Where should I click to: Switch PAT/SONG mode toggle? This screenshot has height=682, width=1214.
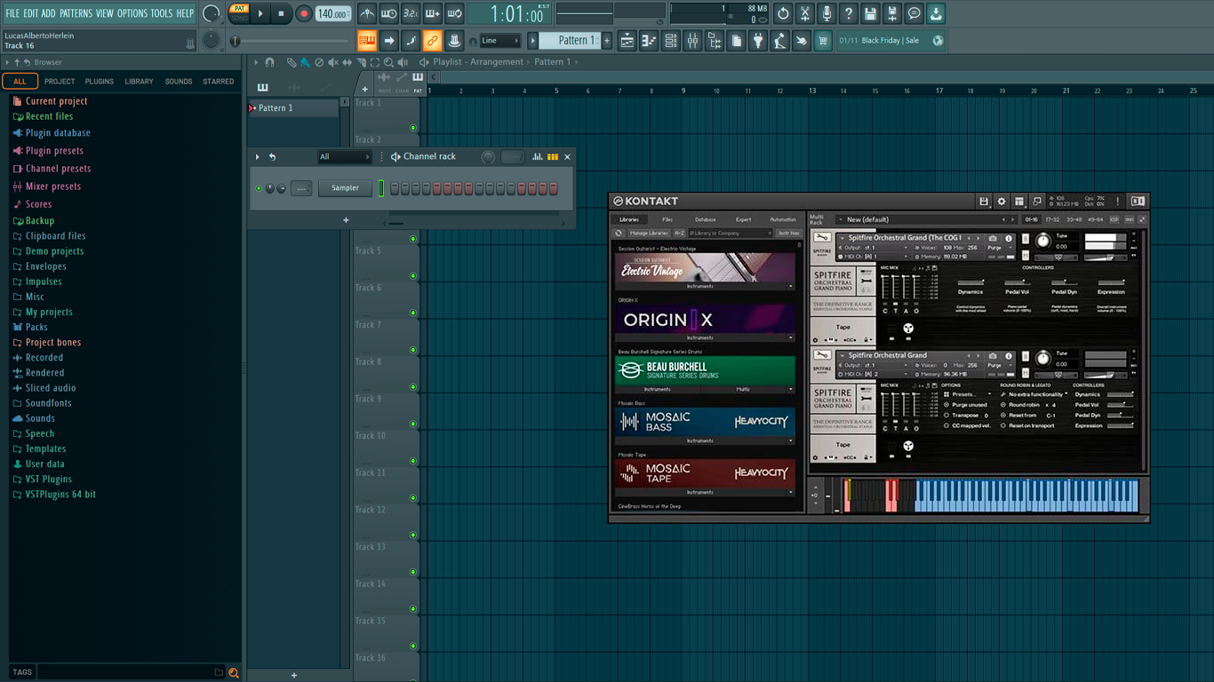click(239, 13)
